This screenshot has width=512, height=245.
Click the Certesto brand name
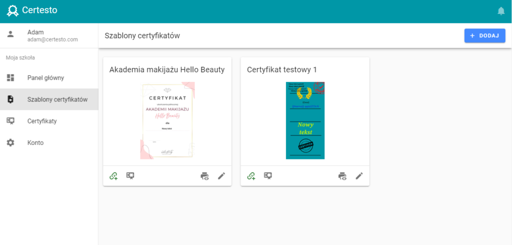point(39,10)
